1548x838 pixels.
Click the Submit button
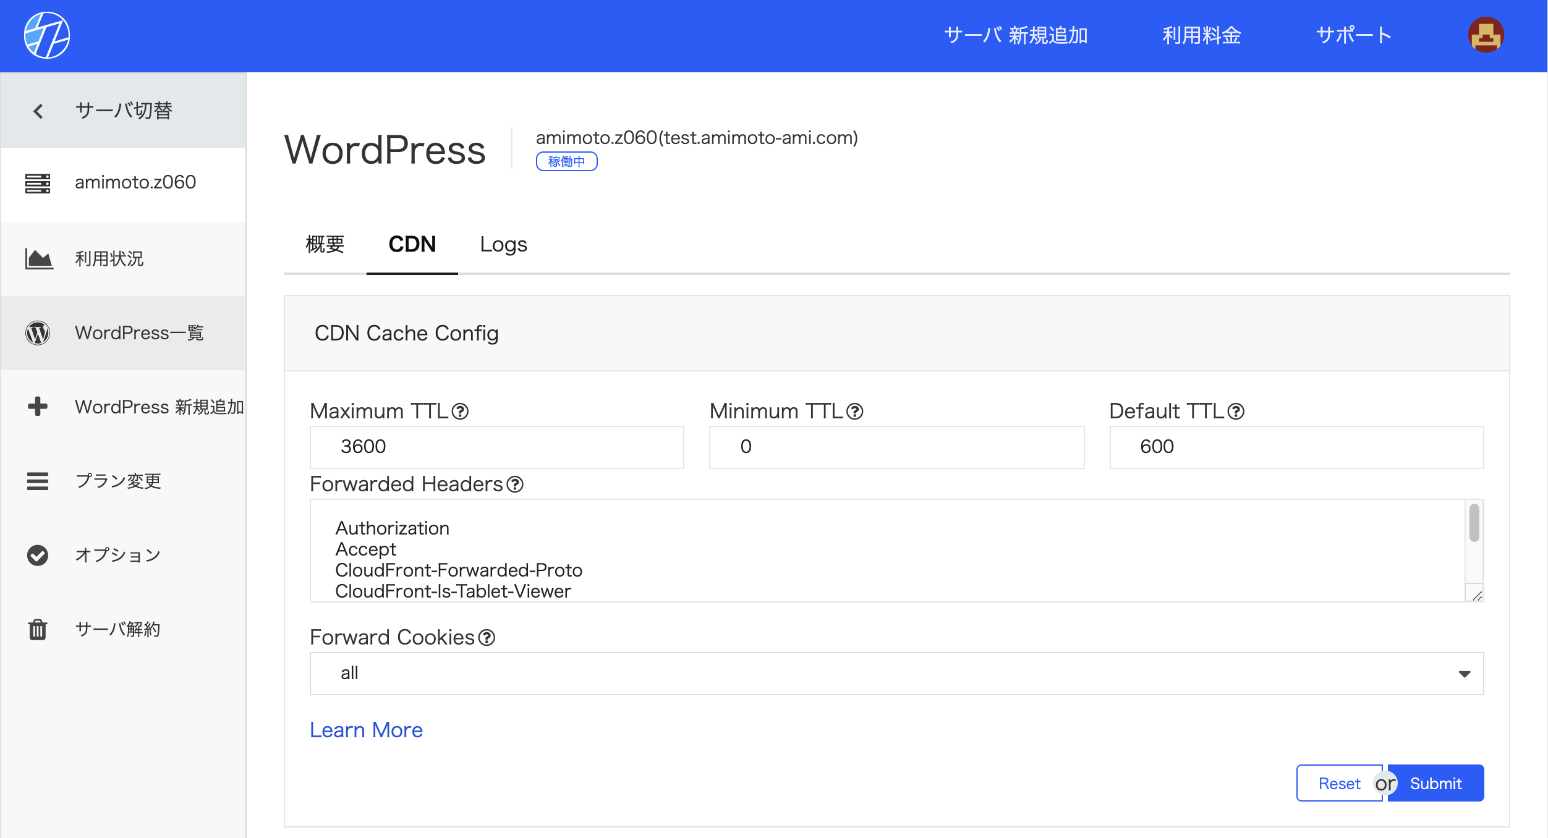click(1435, 784)
